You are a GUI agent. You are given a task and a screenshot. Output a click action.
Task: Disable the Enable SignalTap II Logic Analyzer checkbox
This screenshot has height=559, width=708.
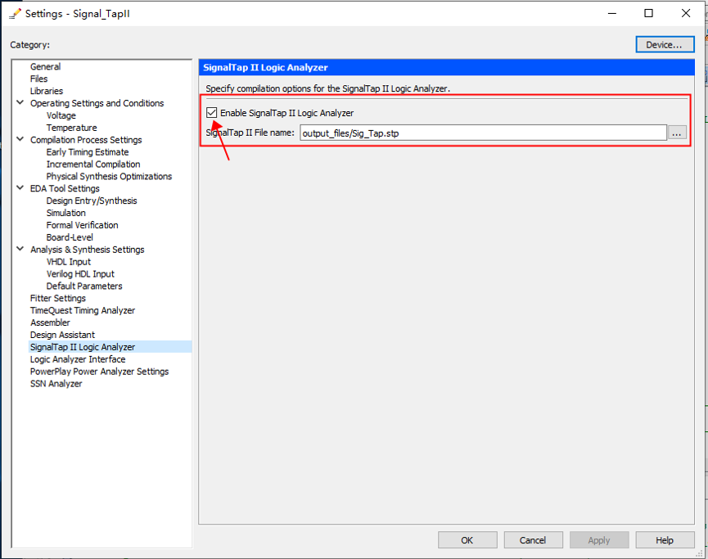pyautogui.click(x=212, y=113)
